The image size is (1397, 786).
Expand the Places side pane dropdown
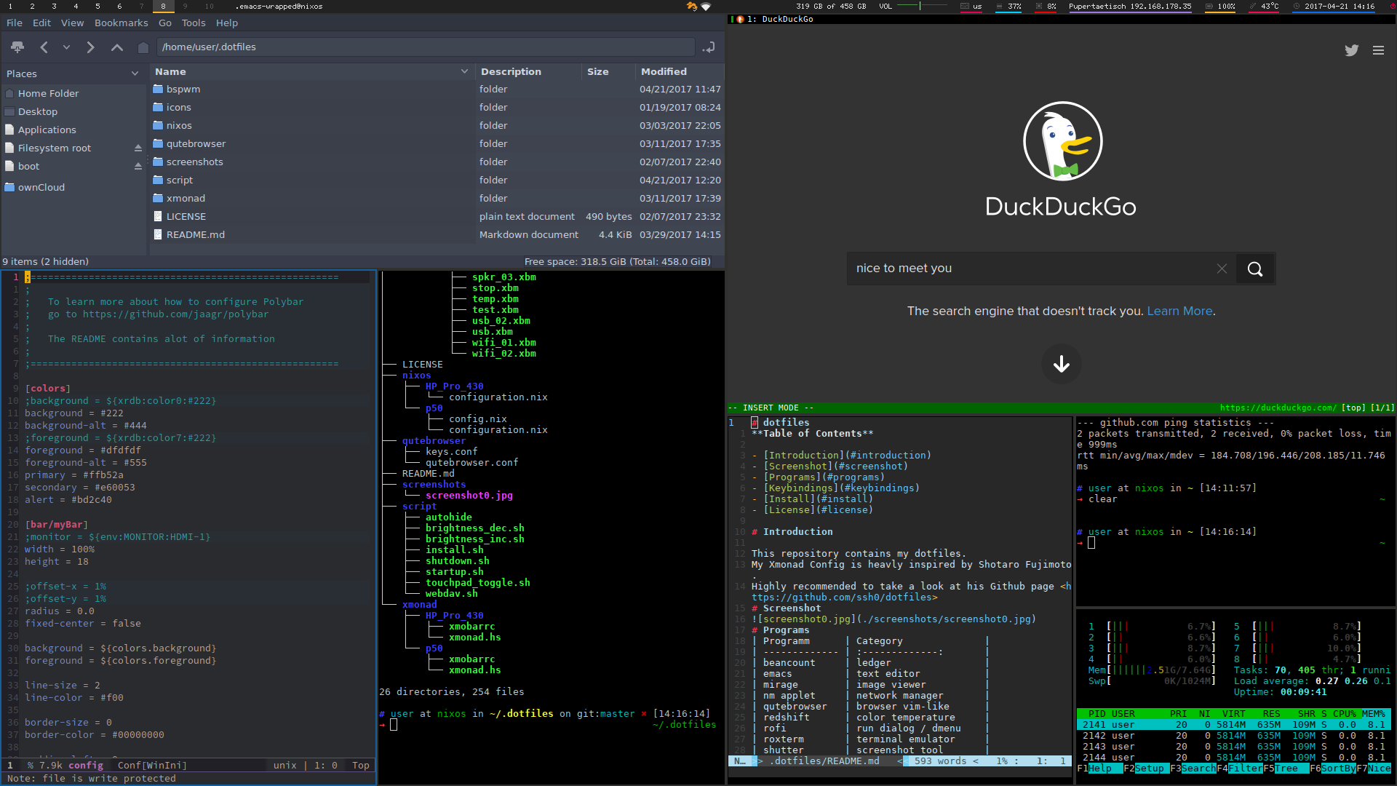[135, 74]
